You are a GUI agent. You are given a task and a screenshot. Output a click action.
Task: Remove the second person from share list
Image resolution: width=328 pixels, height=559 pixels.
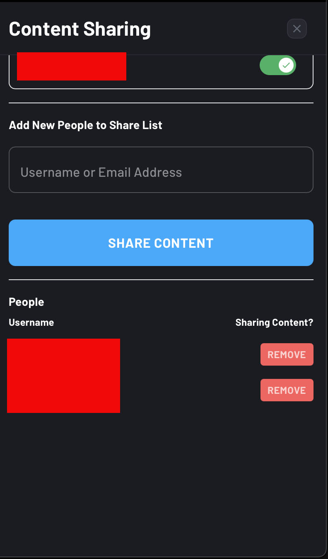(287, 390)
